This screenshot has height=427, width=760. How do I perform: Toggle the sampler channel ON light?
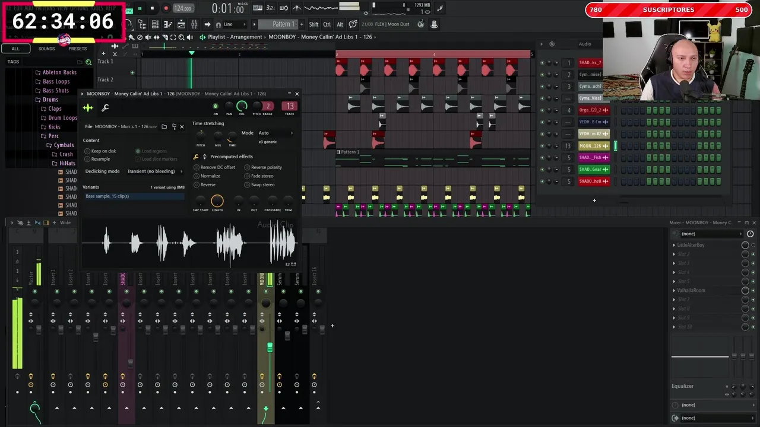[216, 106]
